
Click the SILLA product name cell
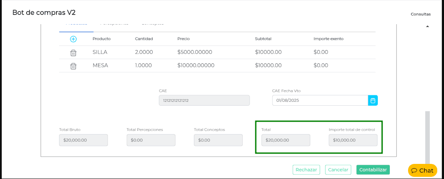pyautogui.click(x=100, y=52)
